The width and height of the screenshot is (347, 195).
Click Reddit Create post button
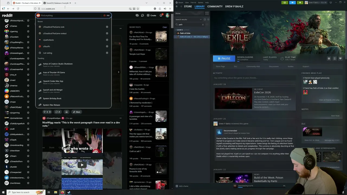click(x=152, y=15)
